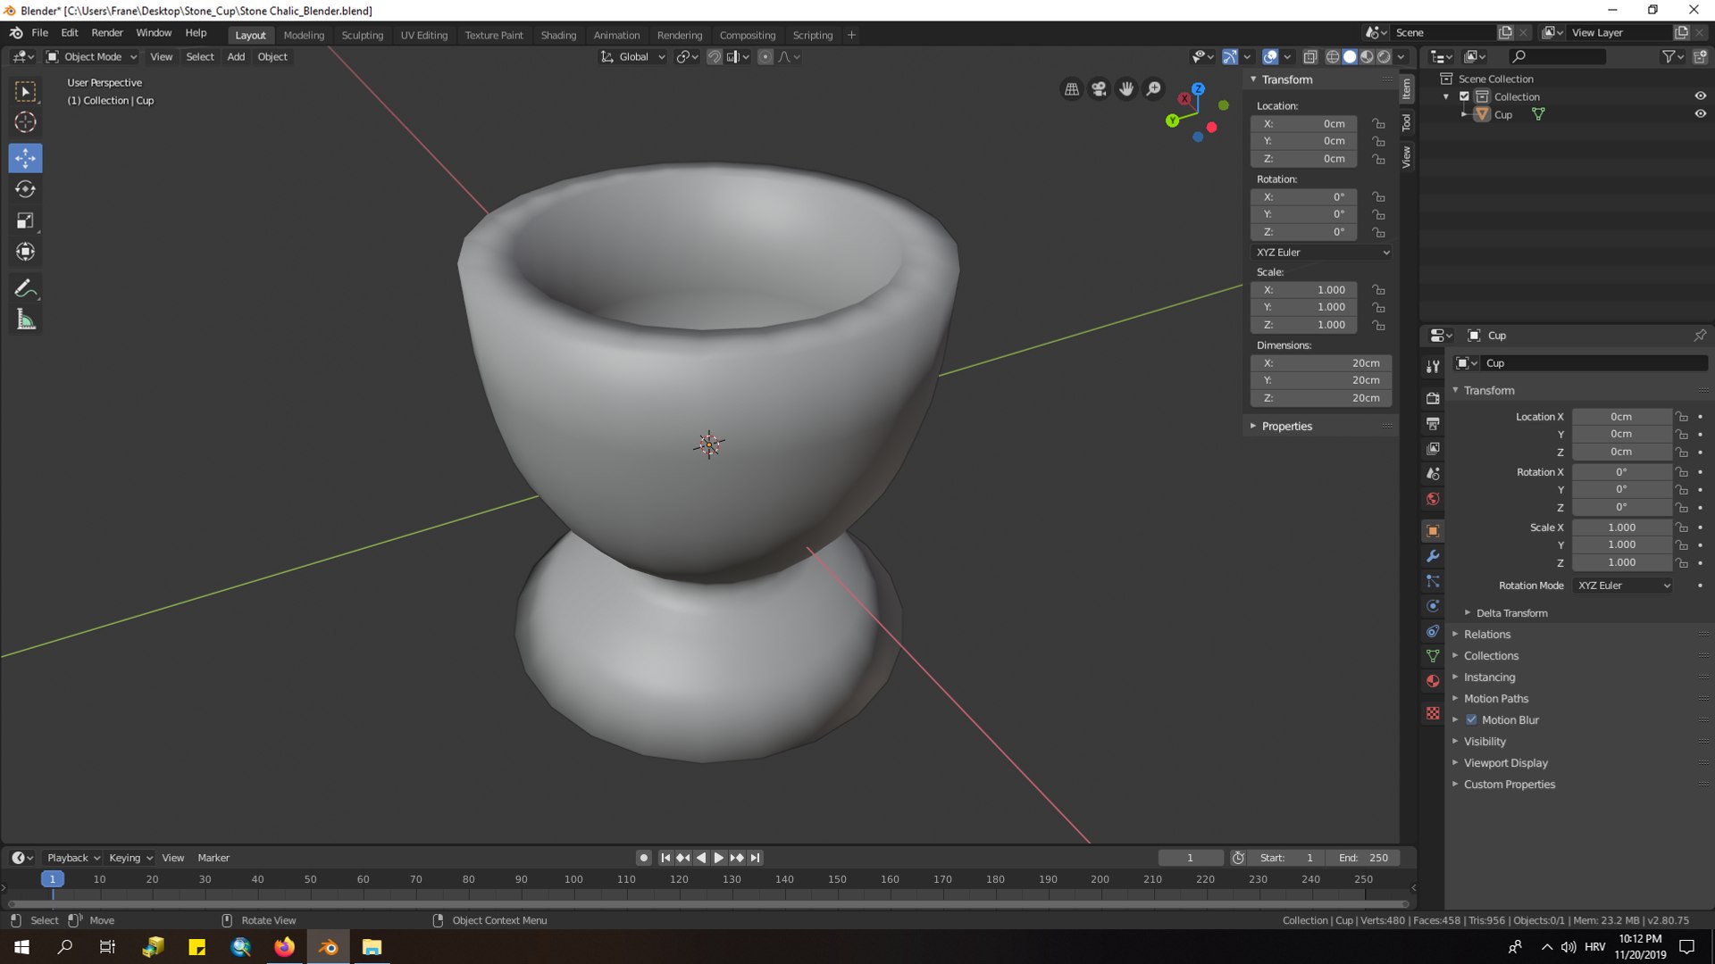Switch to the Sculpting workspace tab

[x=362, y=35]
